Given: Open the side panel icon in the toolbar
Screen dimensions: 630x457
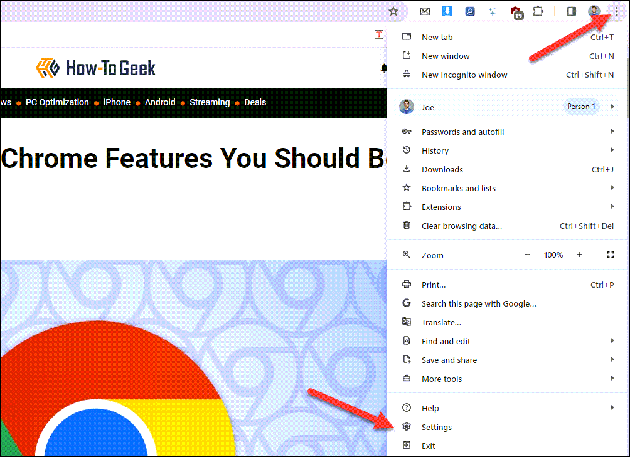Looking at the screenshot, I should pyautogui.click(x=571, y=11).
